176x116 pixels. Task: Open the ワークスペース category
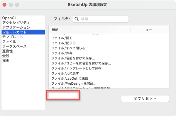[x=23, y=46]
